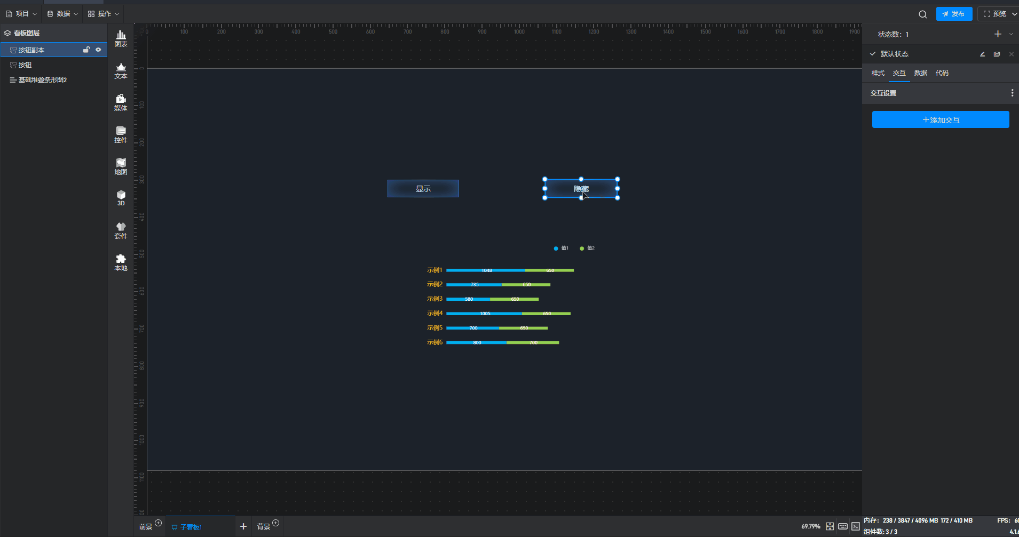1019x537 pixels.
Task: Click the 状态数: 1 label
Action: (893, 34)
